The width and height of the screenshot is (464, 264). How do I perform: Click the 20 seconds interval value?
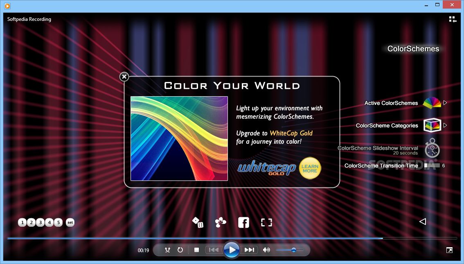pyautogui.click(x=405, y=153)
